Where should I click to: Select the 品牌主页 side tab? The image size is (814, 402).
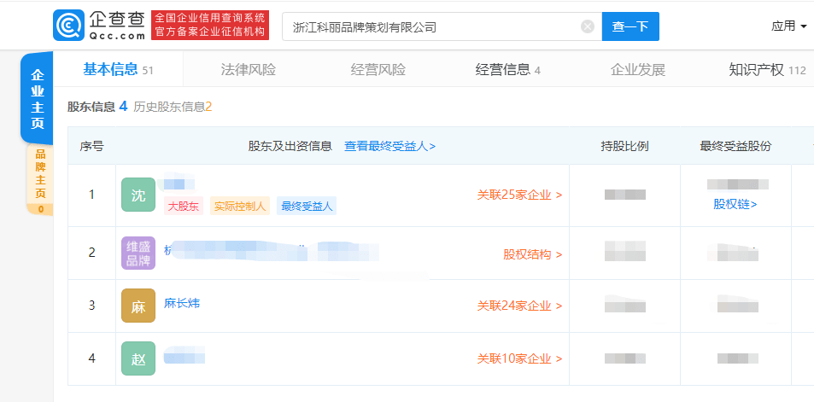[40, 179]
